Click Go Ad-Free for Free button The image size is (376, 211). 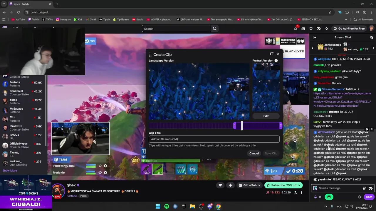tap(349, 28)
